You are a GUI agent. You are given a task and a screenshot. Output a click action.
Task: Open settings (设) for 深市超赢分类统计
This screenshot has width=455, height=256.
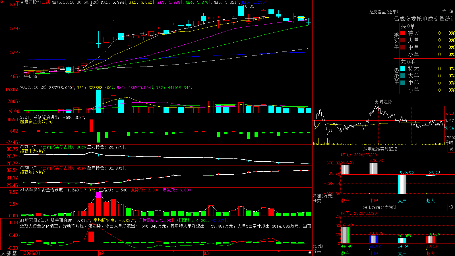pyautogui.click(x=451, y=207)
